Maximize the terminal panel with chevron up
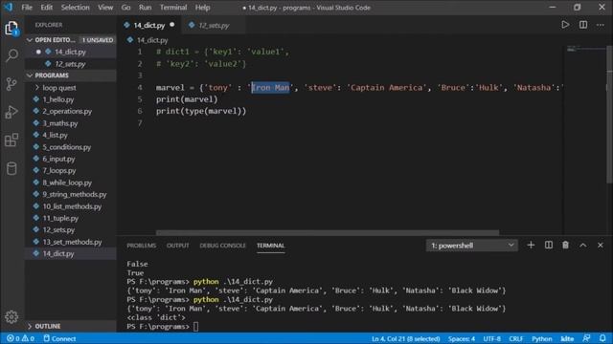Viewport: 613px width, 344px height. tap(583, 246)
